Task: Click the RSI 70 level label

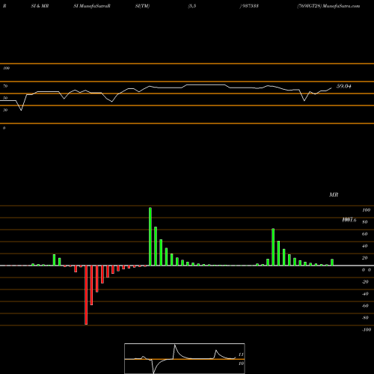Action: click(x=5, y=86)
